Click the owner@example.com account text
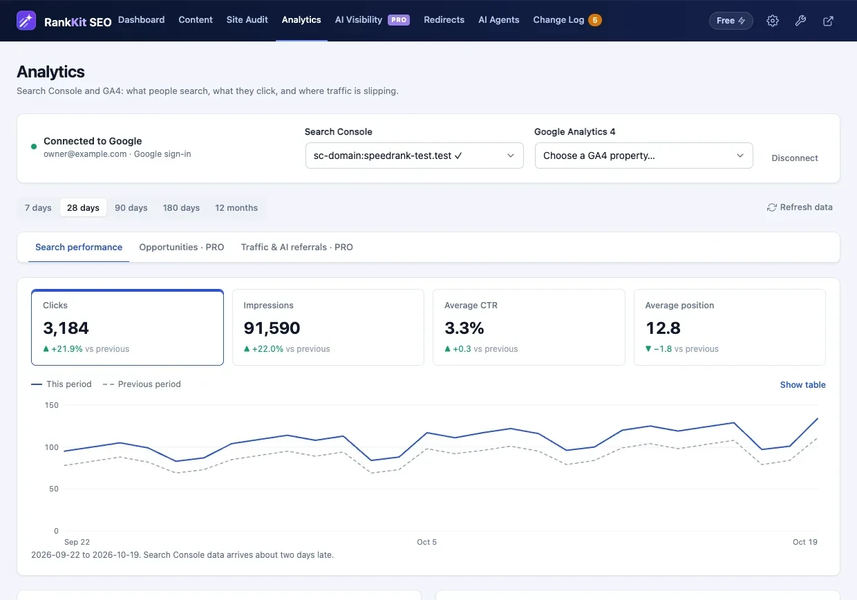The image size is (857, 600). pos(85,154)
